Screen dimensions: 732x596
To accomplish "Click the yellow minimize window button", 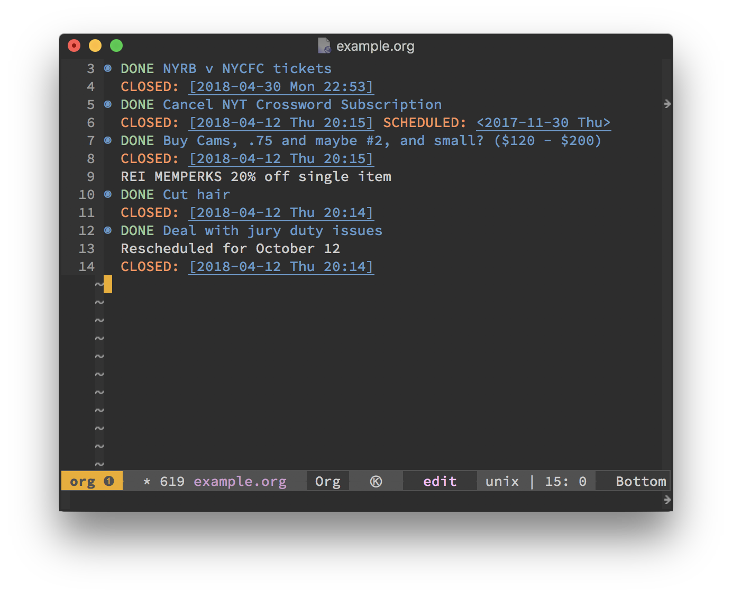I will pyautogui.click(x=95, y=46).
